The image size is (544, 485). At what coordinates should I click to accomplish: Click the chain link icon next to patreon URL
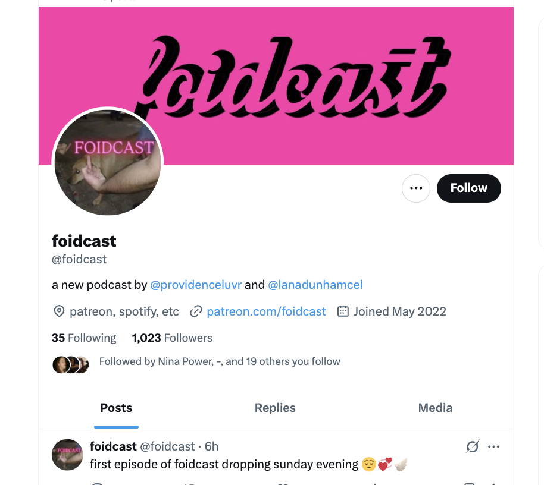(x=196, y=311)
